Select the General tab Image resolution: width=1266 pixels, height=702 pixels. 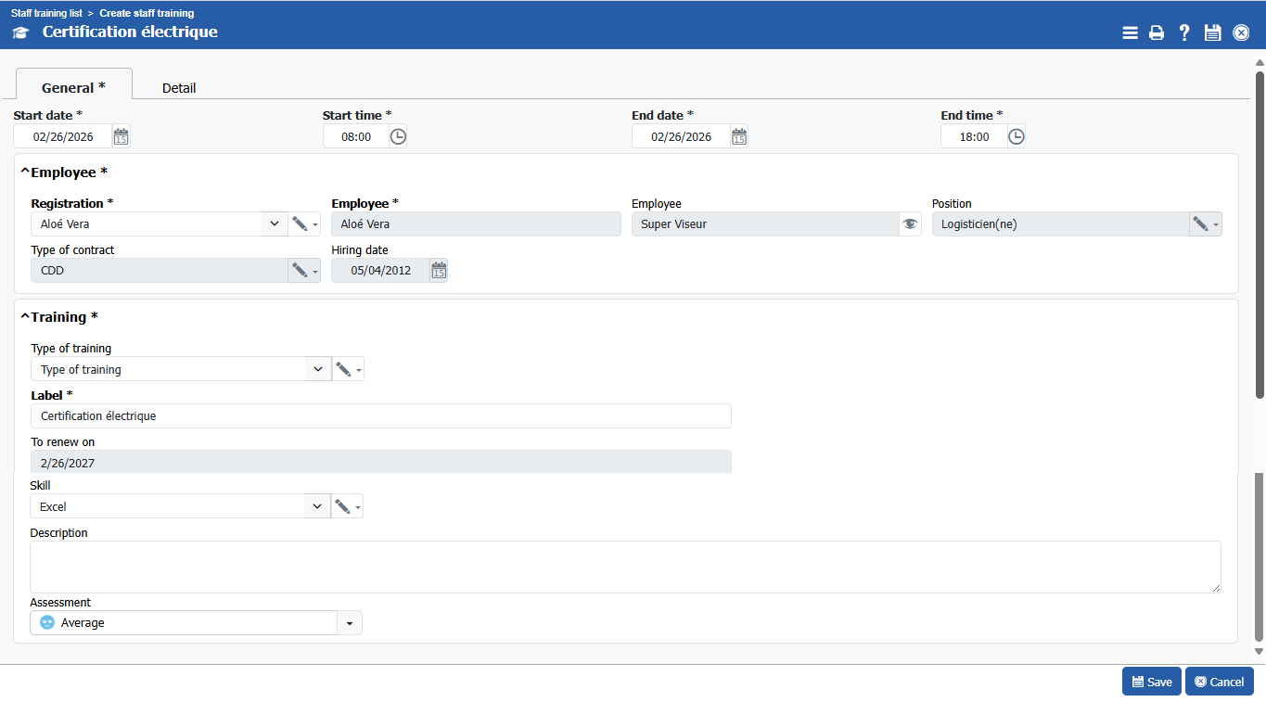coord(73,87)
